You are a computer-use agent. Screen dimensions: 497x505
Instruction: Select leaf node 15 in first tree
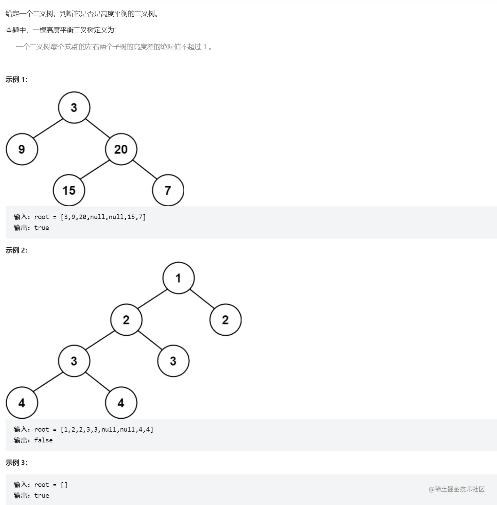(x=69, y=190)
